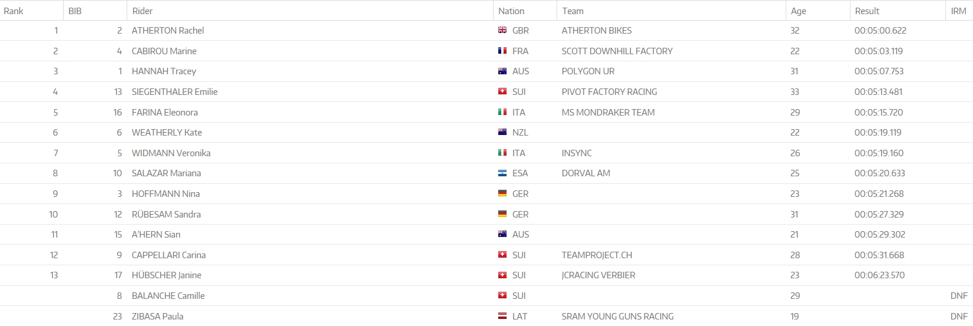This screenshot has width=973, height=326.
Task: Click the Nation column header
Action: (511, 11)
